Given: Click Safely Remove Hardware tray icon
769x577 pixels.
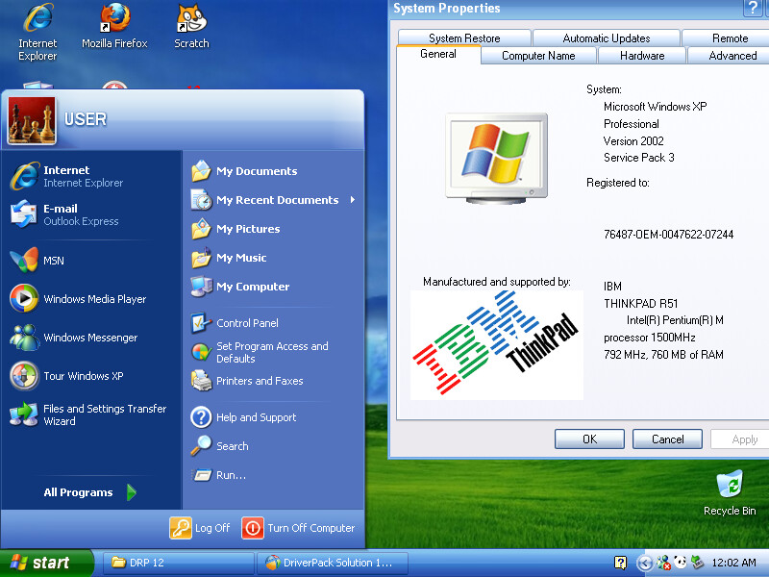Looking at the screenshot, I should pos(698,563).
